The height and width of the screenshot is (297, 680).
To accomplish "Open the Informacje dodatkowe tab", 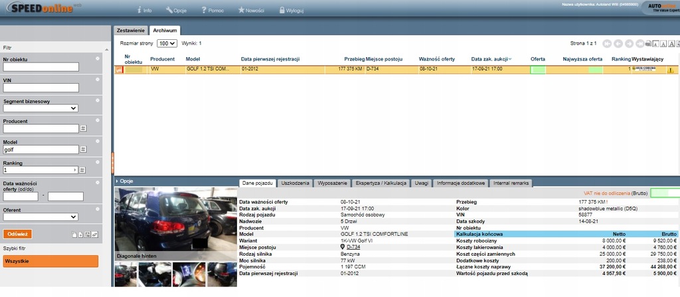I will click(x=461, y=183).
